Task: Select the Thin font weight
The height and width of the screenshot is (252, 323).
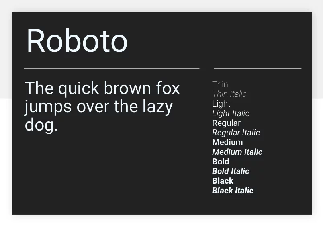Action: click(x=220, y=84)
